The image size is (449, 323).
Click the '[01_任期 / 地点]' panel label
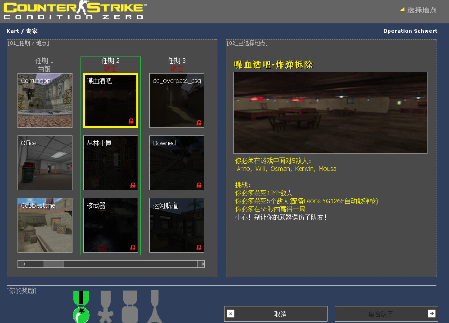[x=28, y=43]
